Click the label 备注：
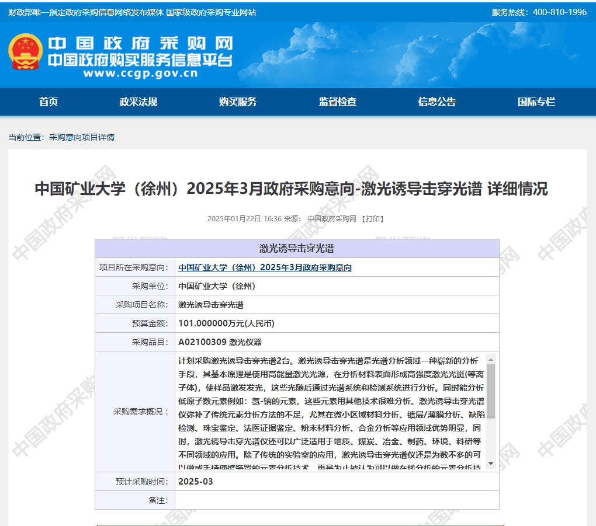 158,500
